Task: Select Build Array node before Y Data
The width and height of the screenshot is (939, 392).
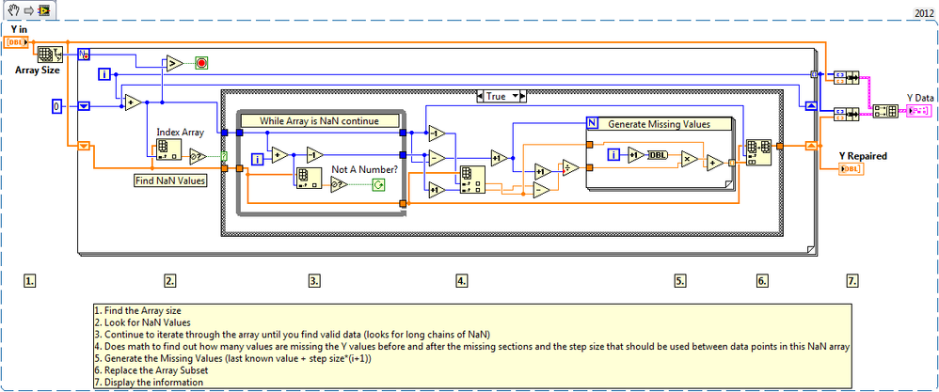Action: [x=884, y=111]
